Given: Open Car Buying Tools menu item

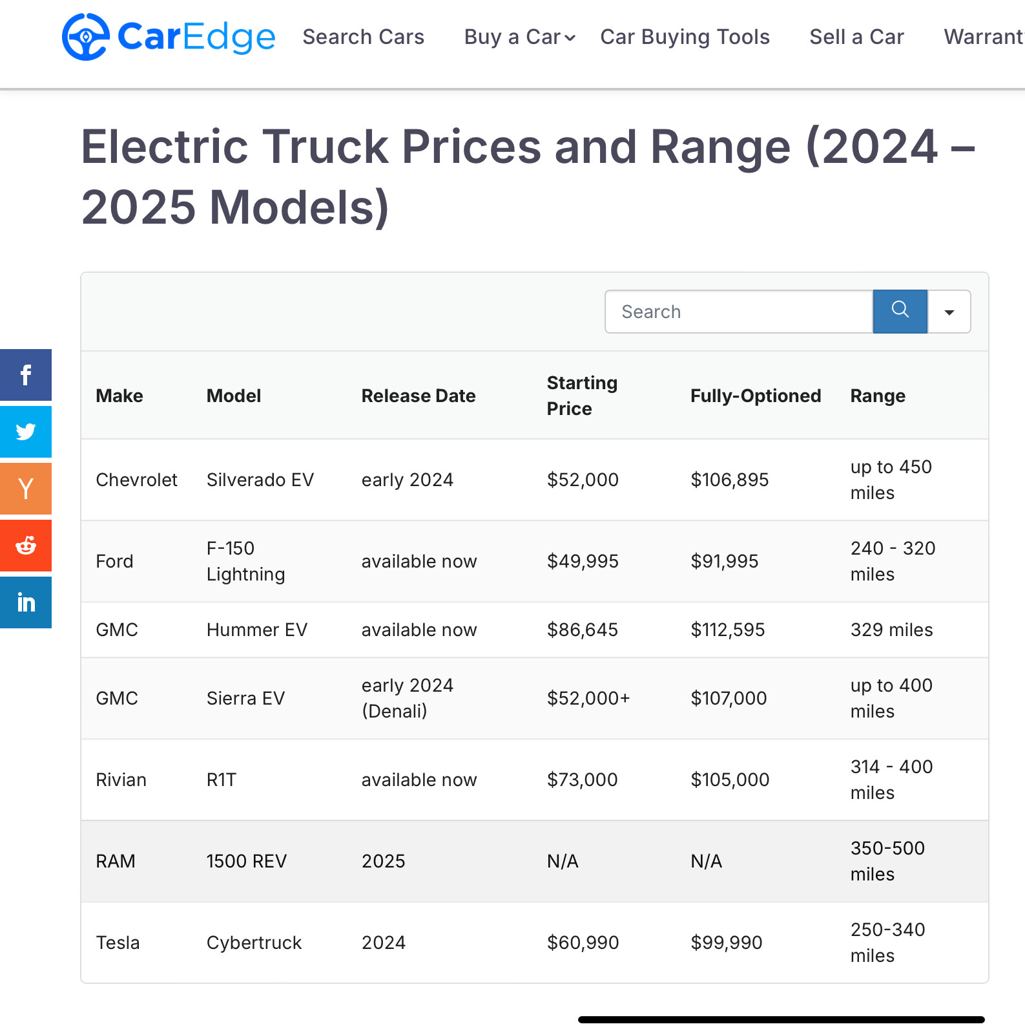Looking at the screenshot, I should (x=685, y=37).
